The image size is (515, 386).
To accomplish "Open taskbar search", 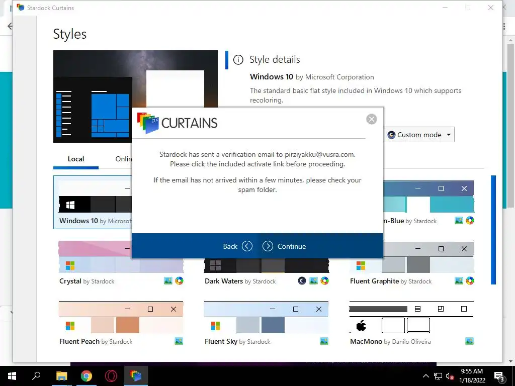I will click(x=36, y=376).
